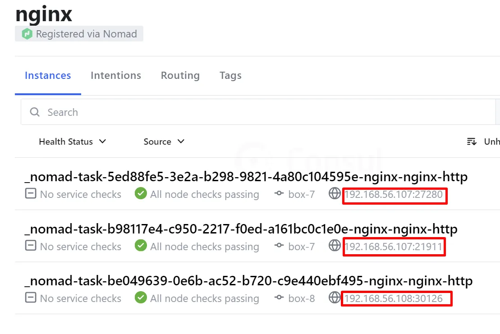Click the globe icon next to 192.168.56.108:30126
This screenshot has width=500, height=334.
[334, 297]
